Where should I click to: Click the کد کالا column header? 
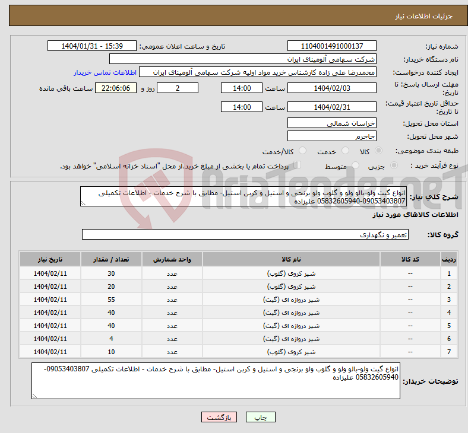pyautogui.click(x=410, y=259)
